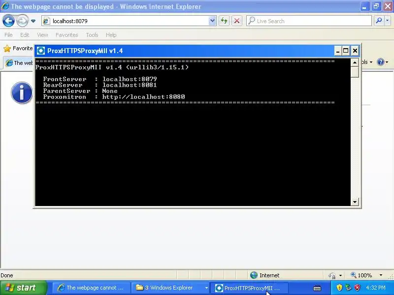Screen dimensions: 394x295
Task: Click the 4:32 PM system clock
Action: [376, 288]
